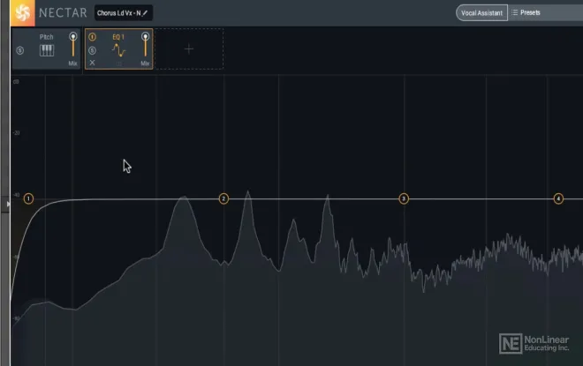Solo the Pitch module

(x=20, y=50)
